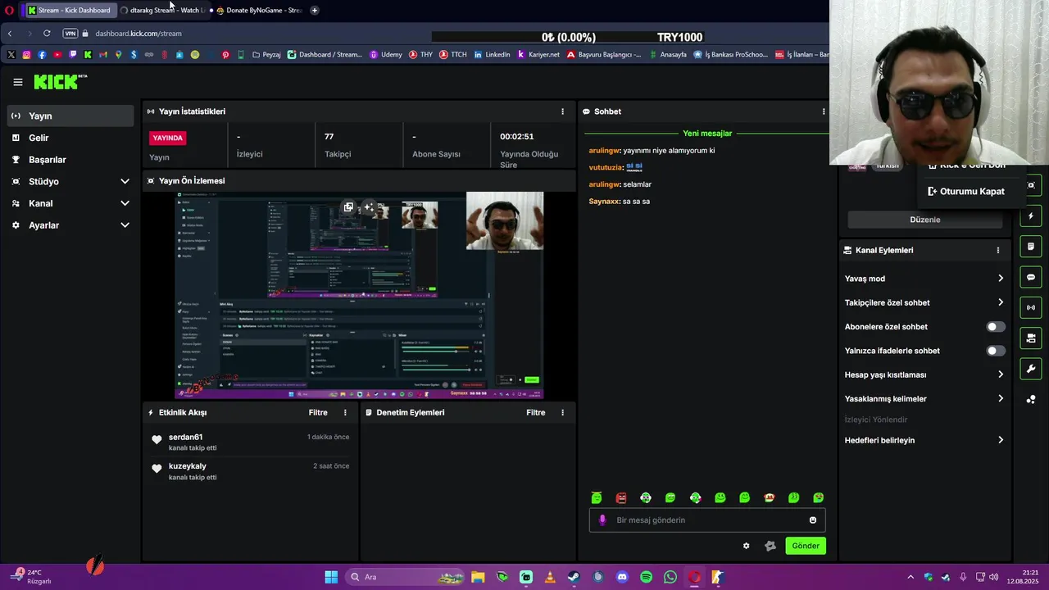Viewport: 1049px width, 590px height.
Task: Click kuzeykaly in activity feed
Action: pyautogui.click(x=188, y=466)
